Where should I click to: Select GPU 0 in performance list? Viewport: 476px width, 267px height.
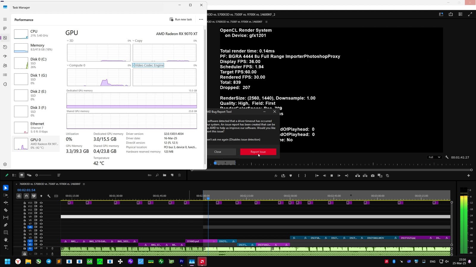[x=36, y=144]
